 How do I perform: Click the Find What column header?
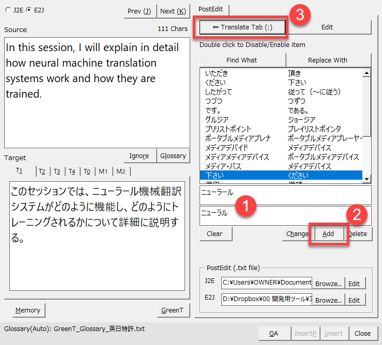[x=241, y=60]
